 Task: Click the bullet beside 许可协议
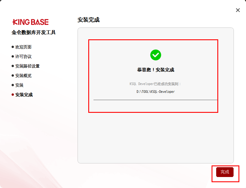[x=13, y=56]
